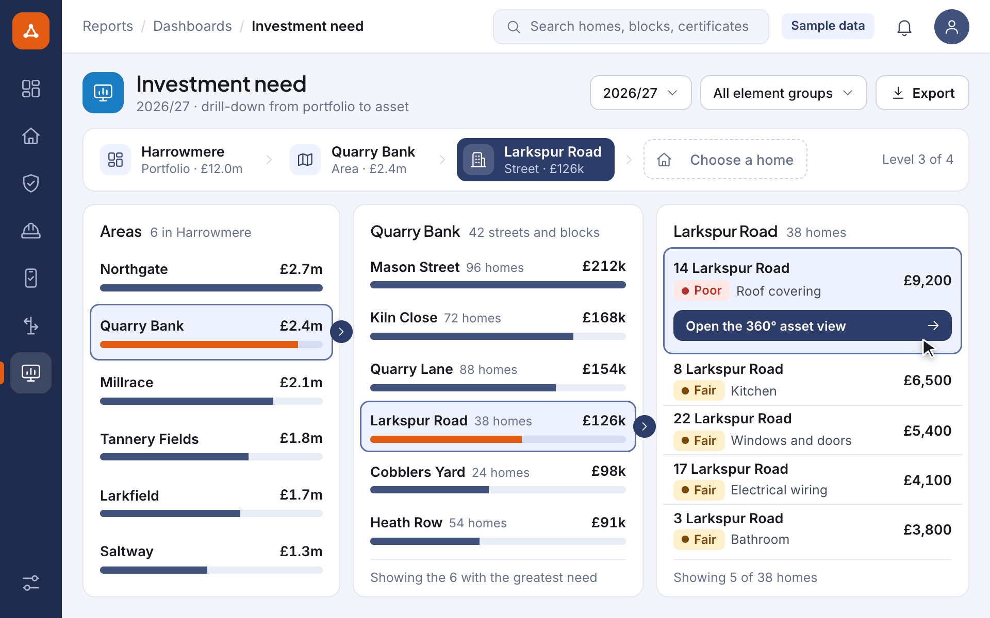The height and width of the screenshot is (618, 990).
Task: Click Choose a home level
Action: tap(725, 160)
